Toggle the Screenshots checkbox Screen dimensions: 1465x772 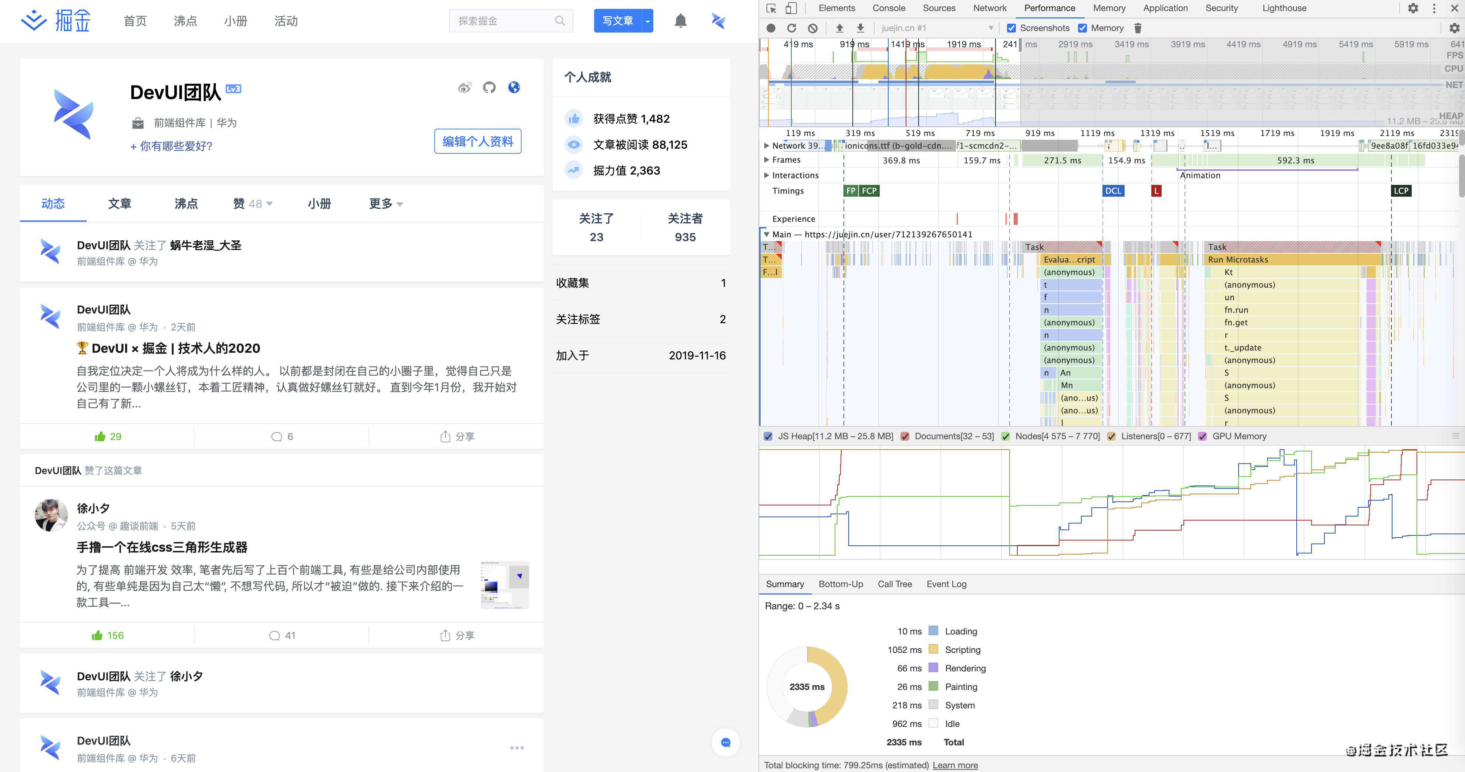1011,28
